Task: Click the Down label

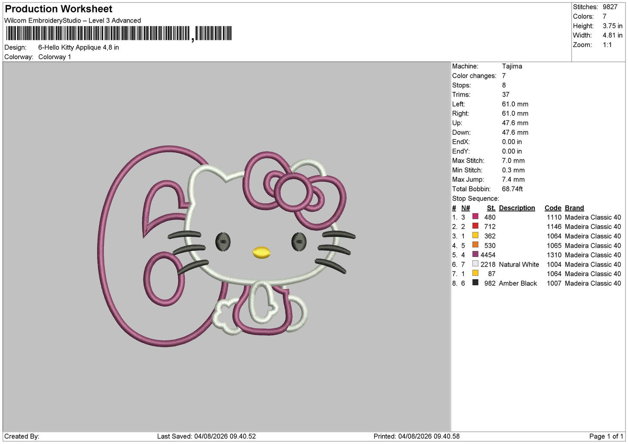Action: coord(461,133)
